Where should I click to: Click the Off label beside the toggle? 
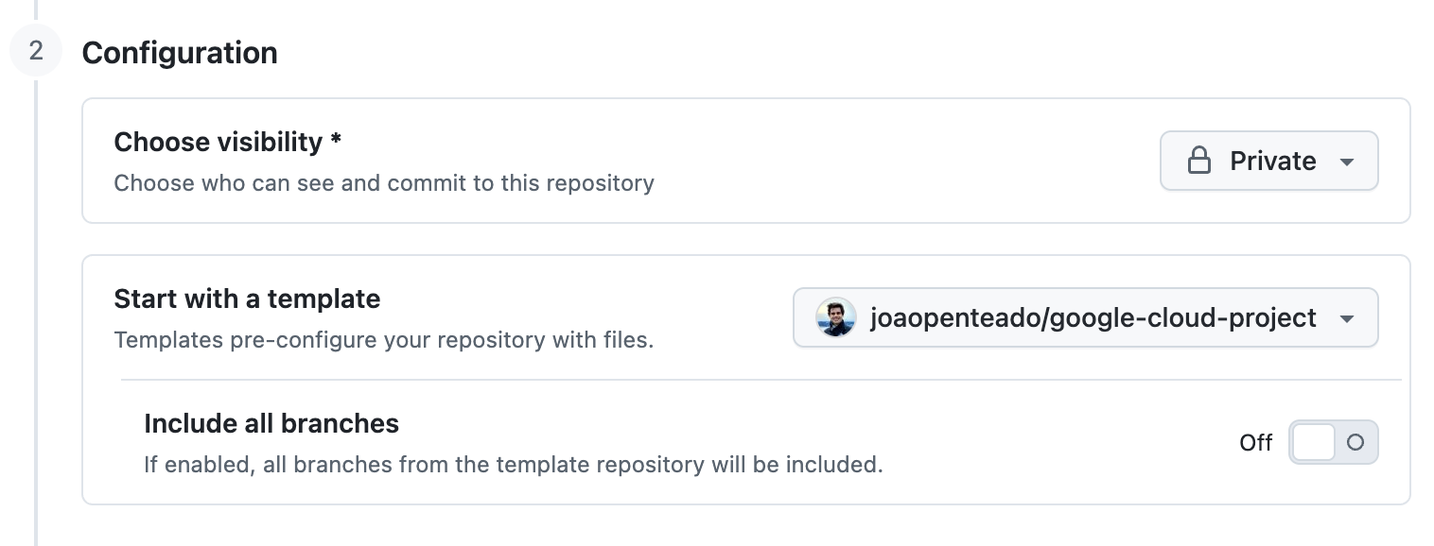(1255, 442)
